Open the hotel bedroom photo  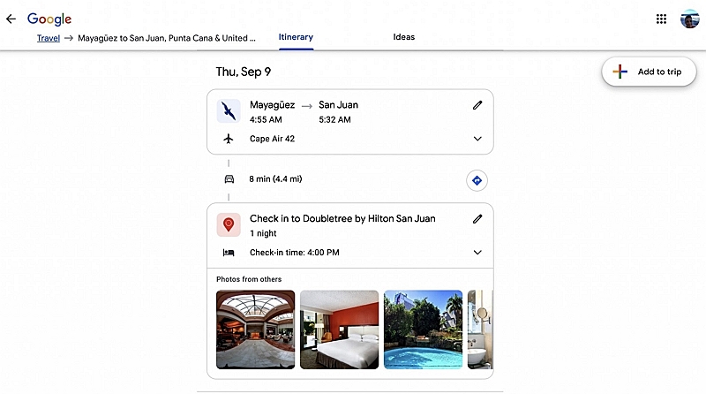339,330
